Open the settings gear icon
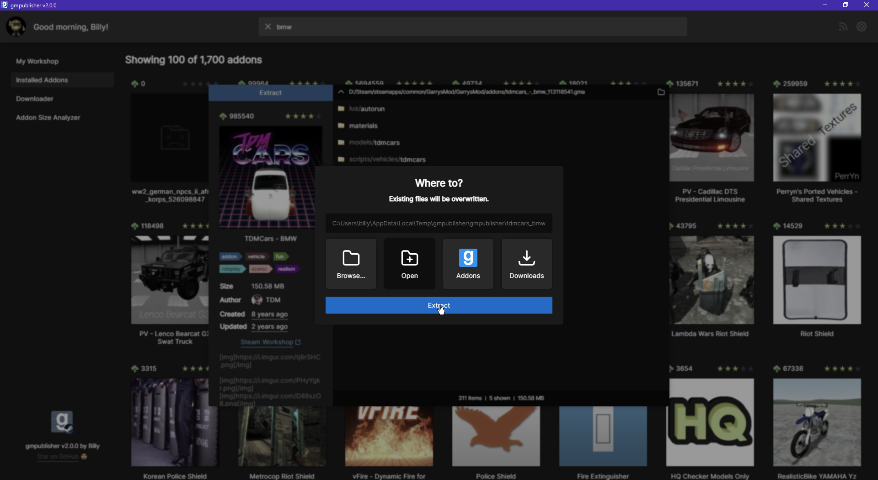 coord(862,26)
